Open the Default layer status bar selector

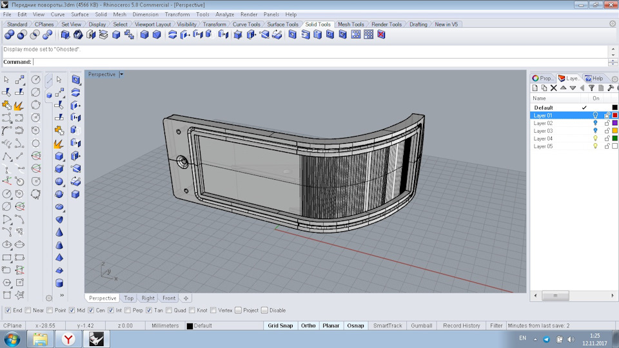(x=199, y=325)
